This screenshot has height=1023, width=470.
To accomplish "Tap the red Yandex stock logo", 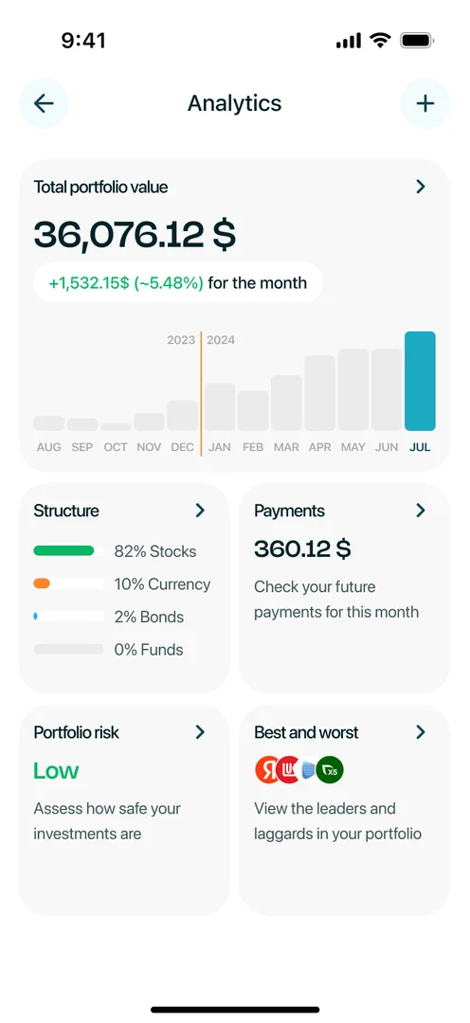I will 267,770.
